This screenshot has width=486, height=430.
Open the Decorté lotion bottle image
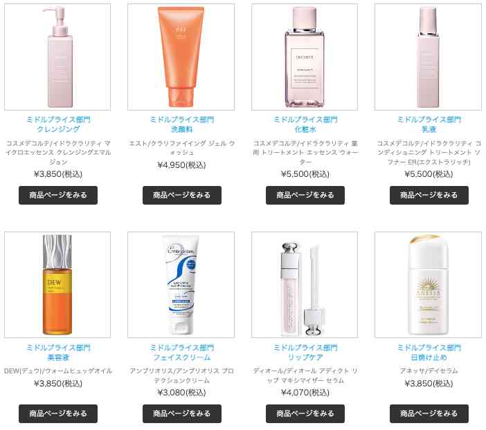tap(305, 57)
